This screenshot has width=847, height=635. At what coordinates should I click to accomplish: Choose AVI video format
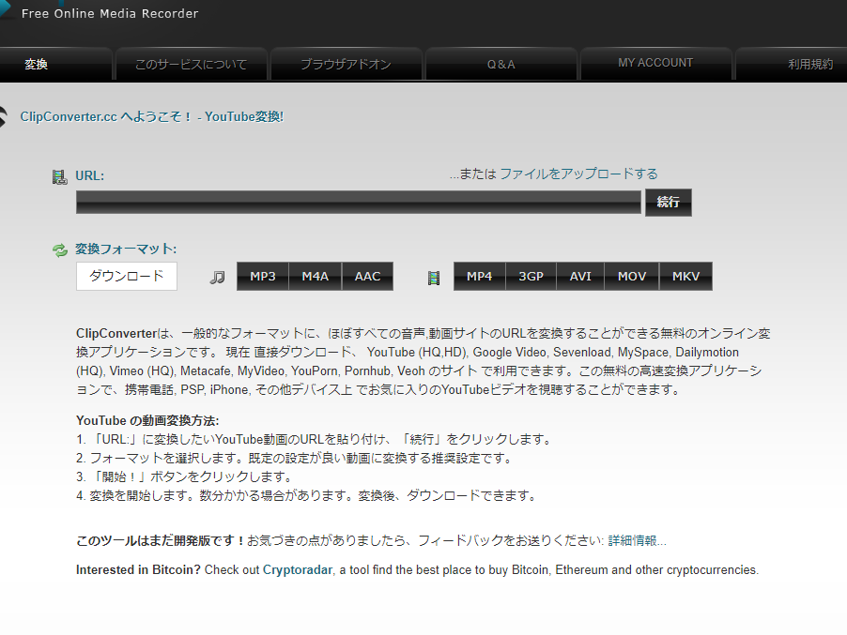[x=580, y=276]
